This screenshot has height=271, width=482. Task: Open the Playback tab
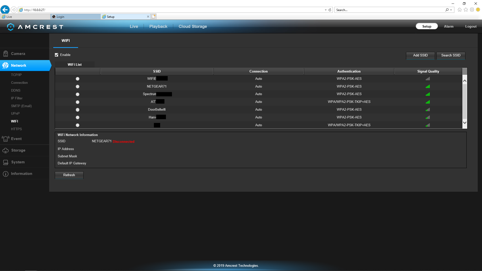tap(158, 27)
